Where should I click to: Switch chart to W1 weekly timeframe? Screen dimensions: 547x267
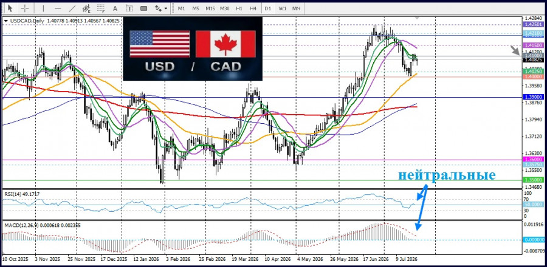[x=282, y=8]
